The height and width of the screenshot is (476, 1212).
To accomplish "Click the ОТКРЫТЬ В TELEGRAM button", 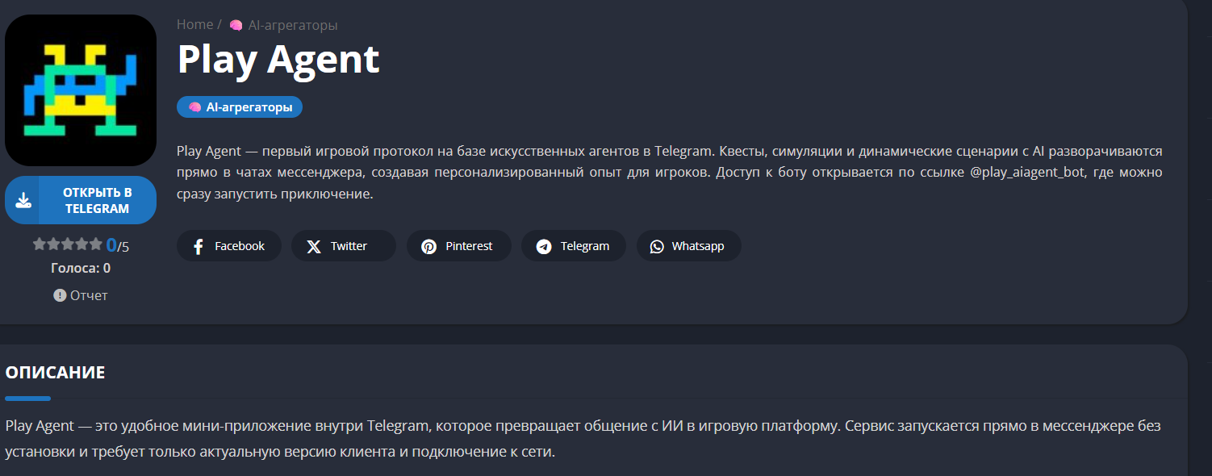I will 81,200.
